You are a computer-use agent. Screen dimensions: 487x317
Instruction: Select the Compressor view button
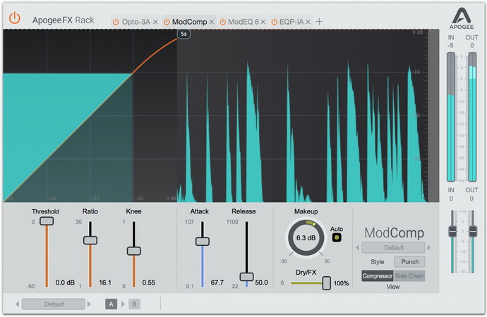[378, 275]
